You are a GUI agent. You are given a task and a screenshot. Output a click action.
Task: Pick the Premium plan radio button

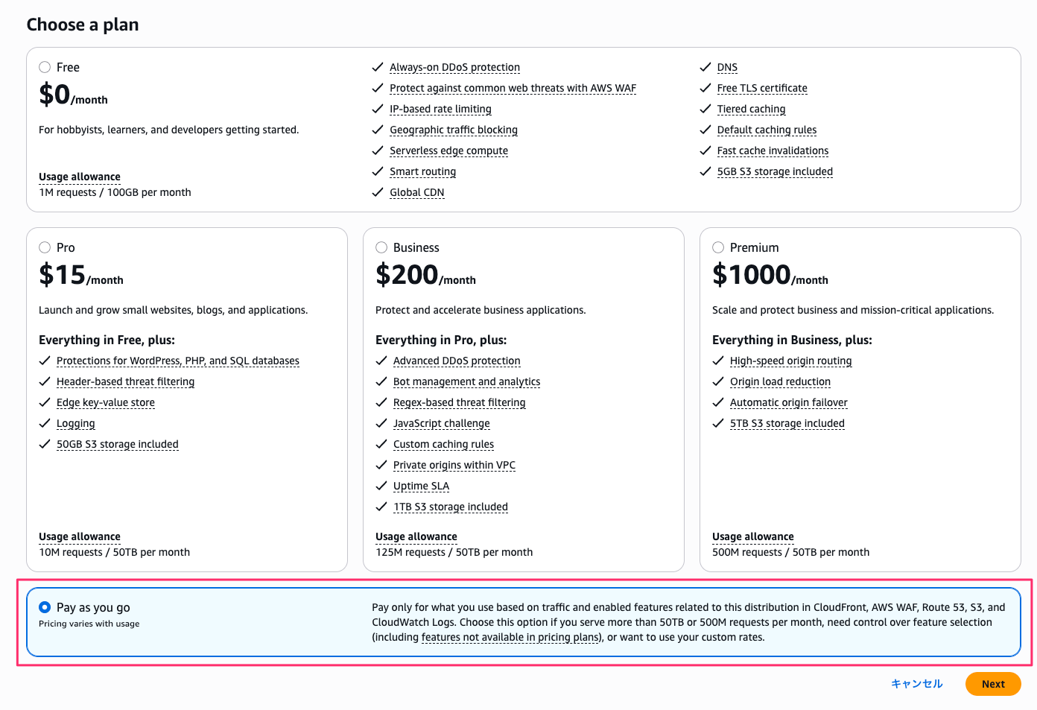point(718,247)
